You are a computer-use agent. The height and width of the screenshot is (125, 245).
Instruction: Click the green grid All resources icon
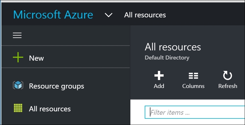(x=18, y=108)
